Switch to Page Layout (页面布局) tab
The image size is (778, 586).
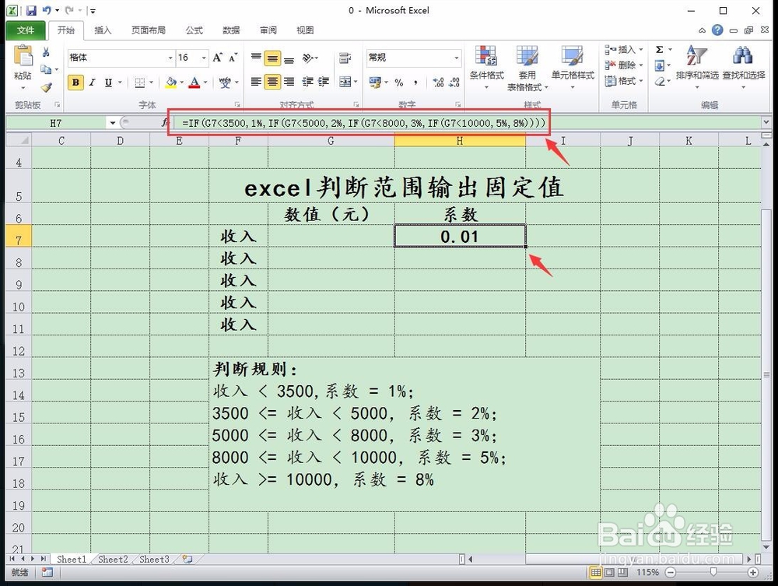coord(149,30)
